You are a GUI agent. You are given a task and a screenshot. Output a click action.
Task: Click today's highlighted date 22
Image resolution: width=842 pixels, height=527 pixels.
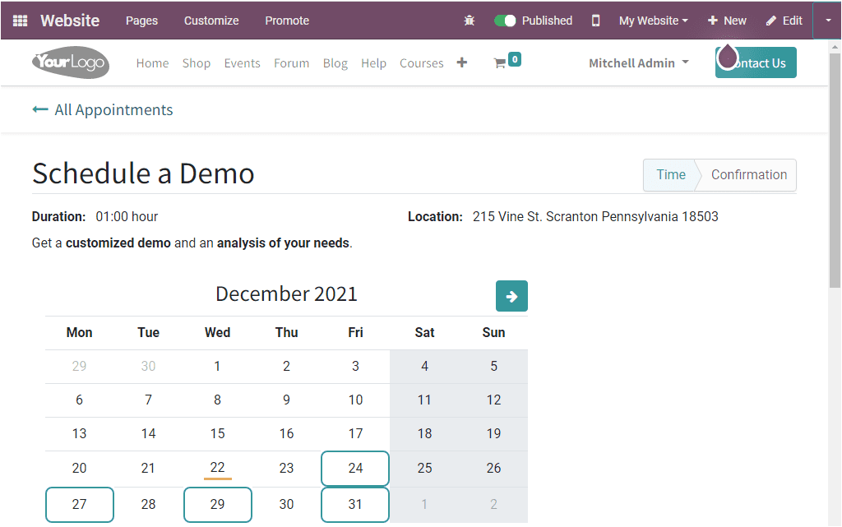[217, 468]
